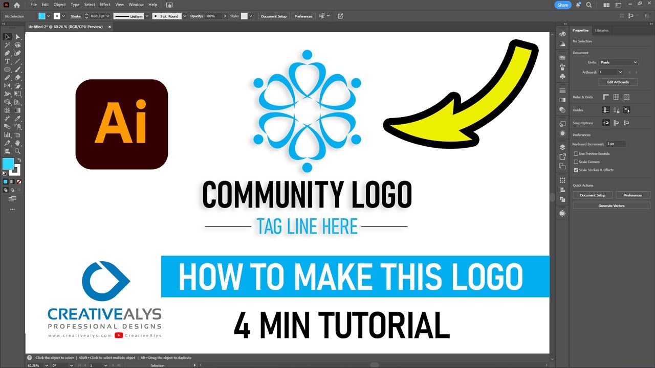This screenshot has height=368, width=655.
Task: Click the blue Share button
Action: point(563,5)
